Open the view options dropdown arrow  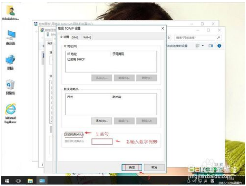click(x=203, y=45)
